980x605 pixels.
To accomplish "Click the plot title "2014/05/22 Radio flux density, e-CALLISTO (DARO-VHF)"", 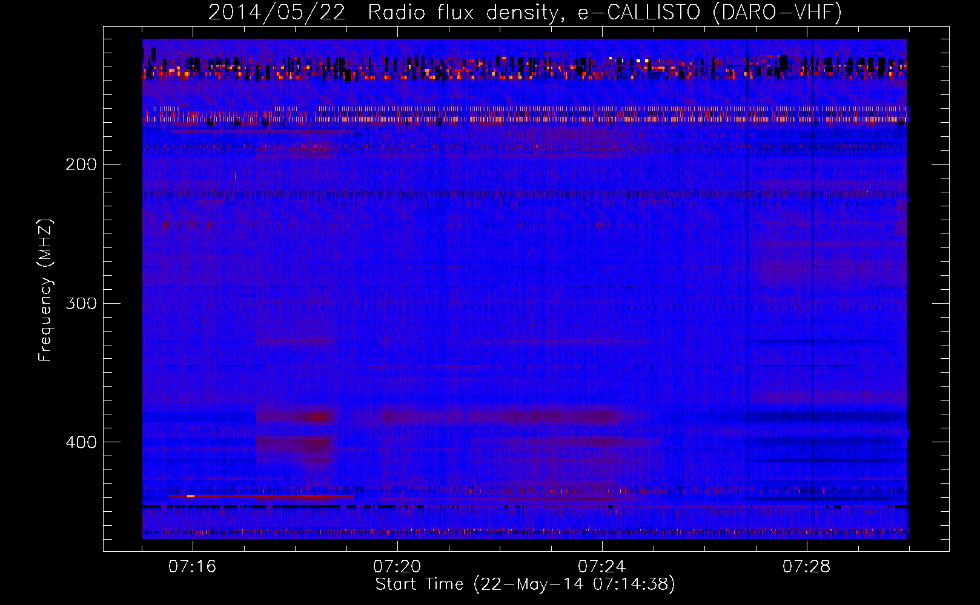I will (x=525, y=13).
